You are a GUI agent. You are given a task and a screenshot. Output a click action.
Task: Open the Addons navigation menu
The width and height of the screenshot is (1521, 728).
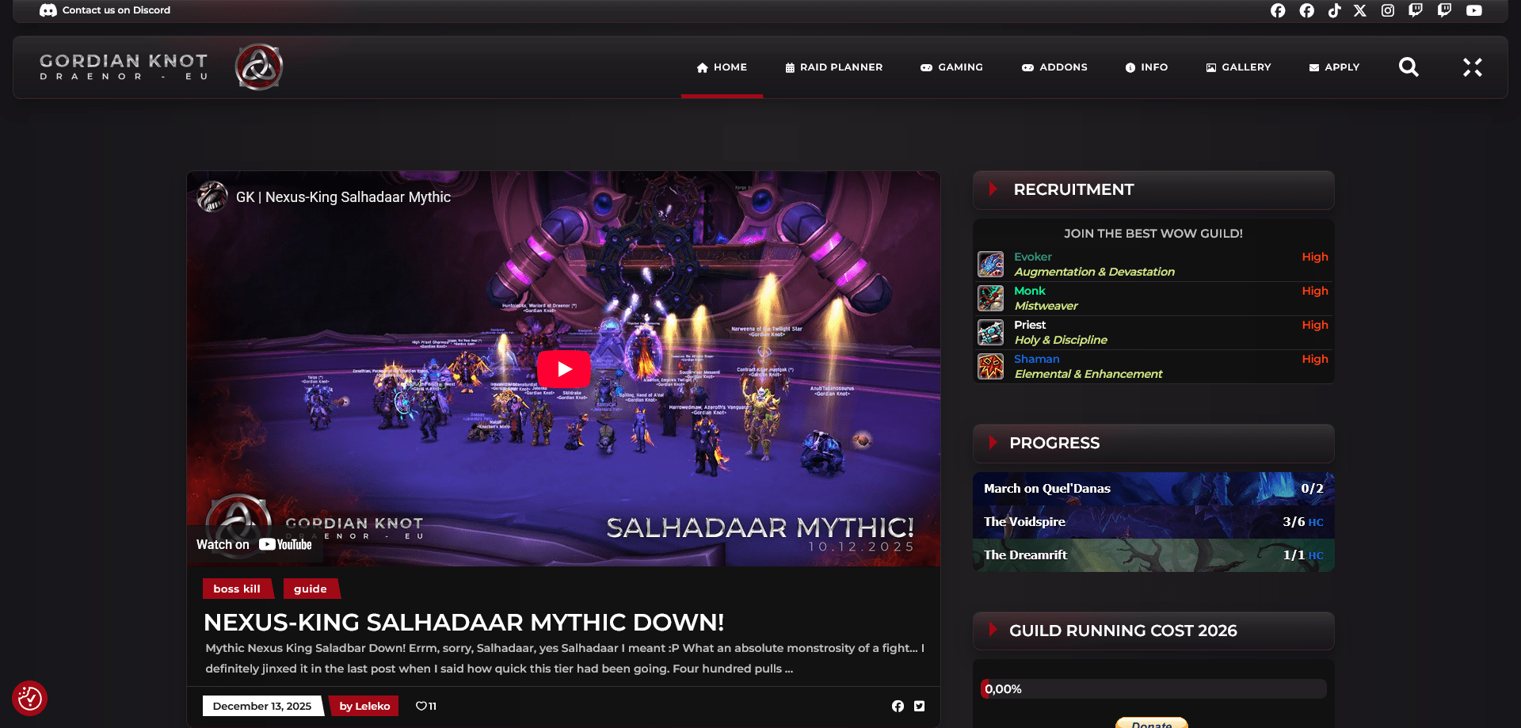(x=1054, y=67)
